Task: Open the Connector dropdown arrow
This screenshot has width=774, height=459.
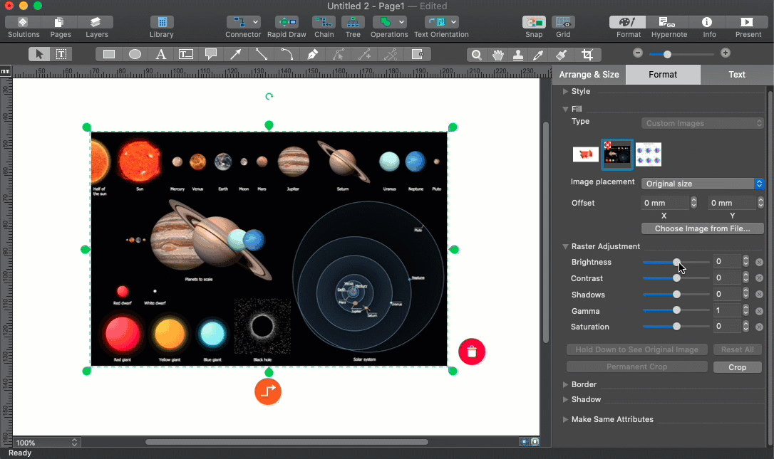Action: 255,22
